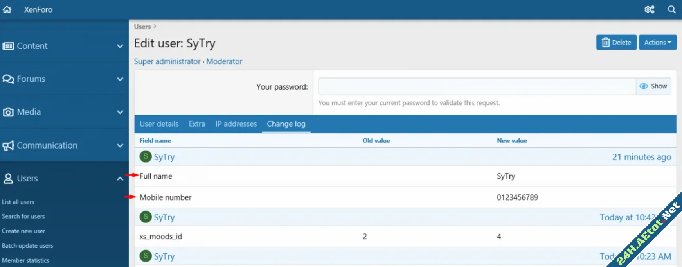This screenshot has height=267, width=682.
Task: Collapse the Users sidebar section
Action: pyautogui.click(x=120, y=179)
